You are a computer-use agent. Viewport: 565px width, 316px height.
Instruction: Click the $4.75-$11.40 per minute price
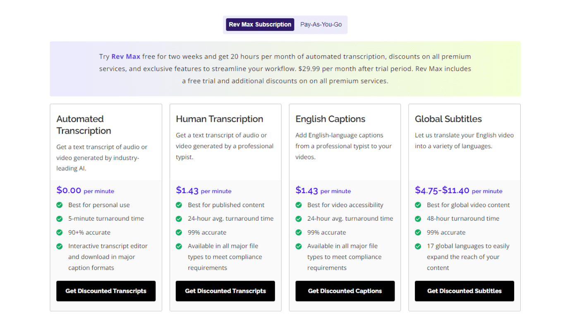(458, 190)
